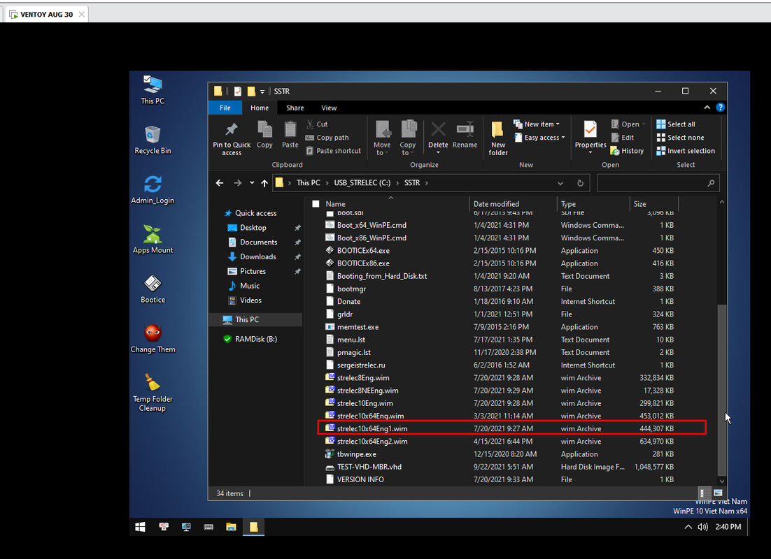The height and width of the screenshot is (559, 771).
Task: Click Copy path in the ribbon
Action: pyautogui.click(x=327, y=138)
